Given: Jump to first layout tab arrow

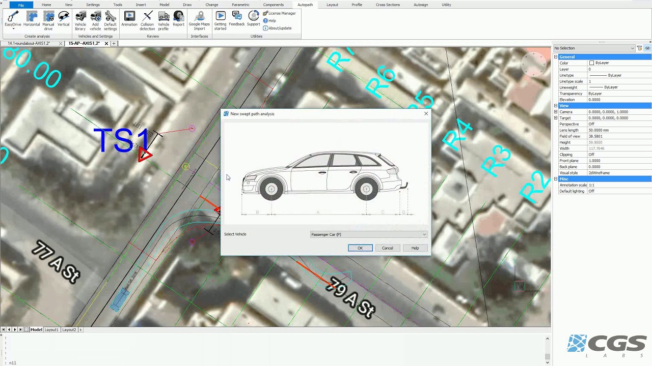Looking at the screenshot, I should tap(3, 330).
